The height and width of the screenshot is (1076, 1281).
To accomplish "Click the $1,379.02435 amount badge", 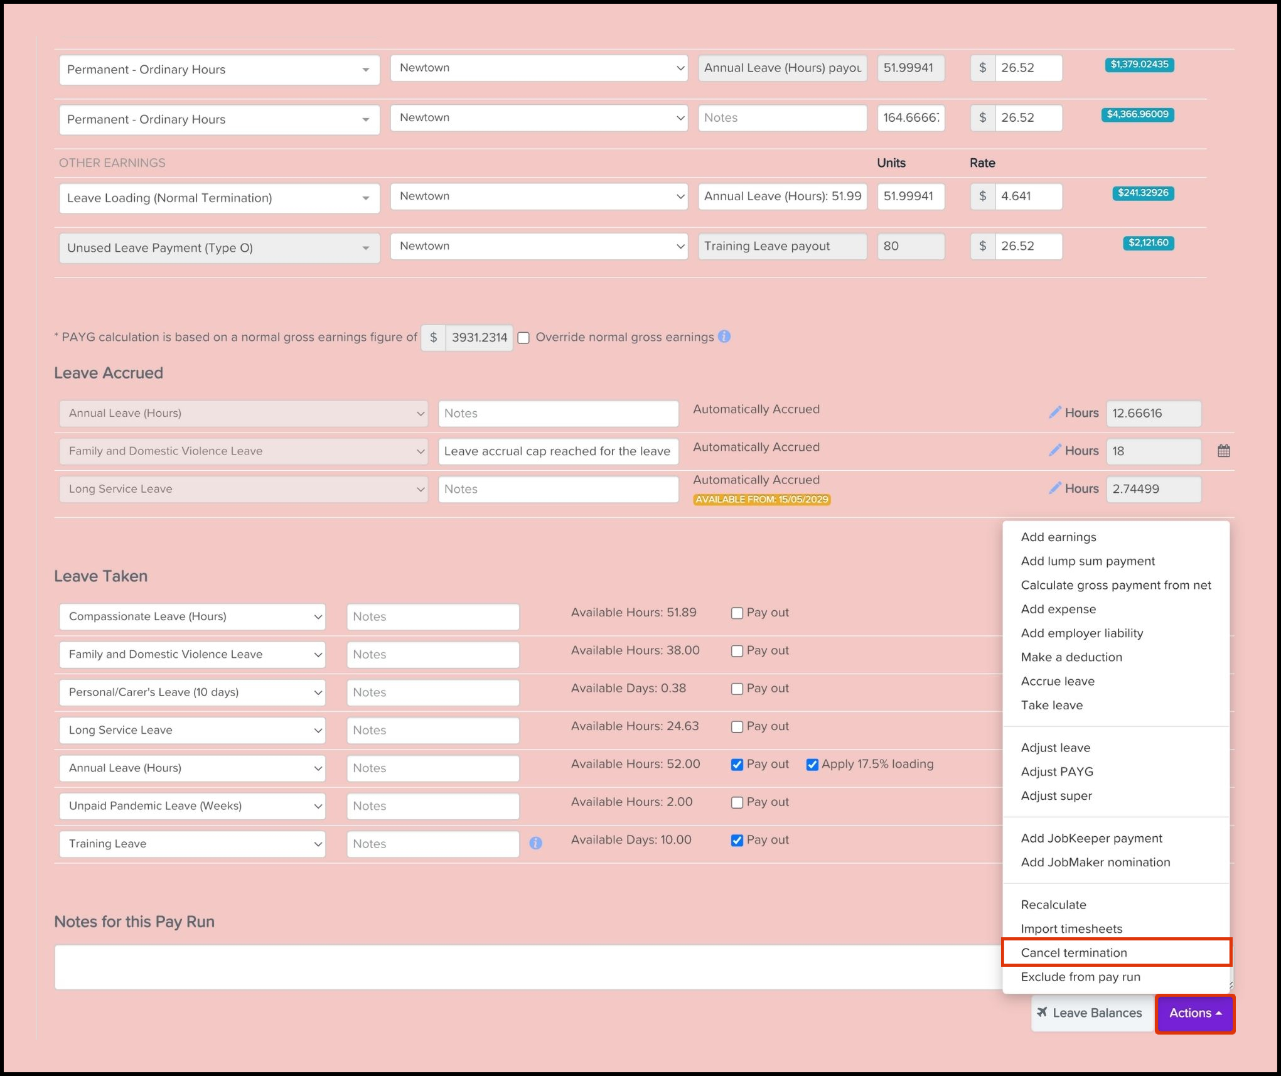I will click(x=1139, y=65).
